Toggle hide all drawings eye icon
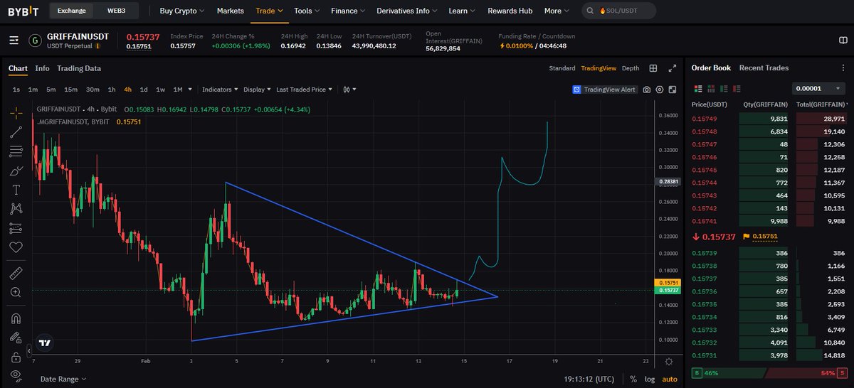This screenshot has height=388, width=854. click(16, 375)
